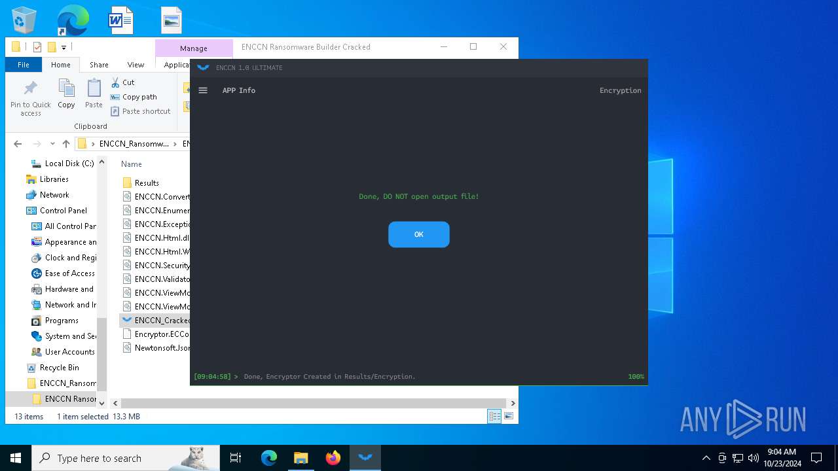Open Firefox from the taskbar
Screen dimensions: 838x471
tap(333, 458)
